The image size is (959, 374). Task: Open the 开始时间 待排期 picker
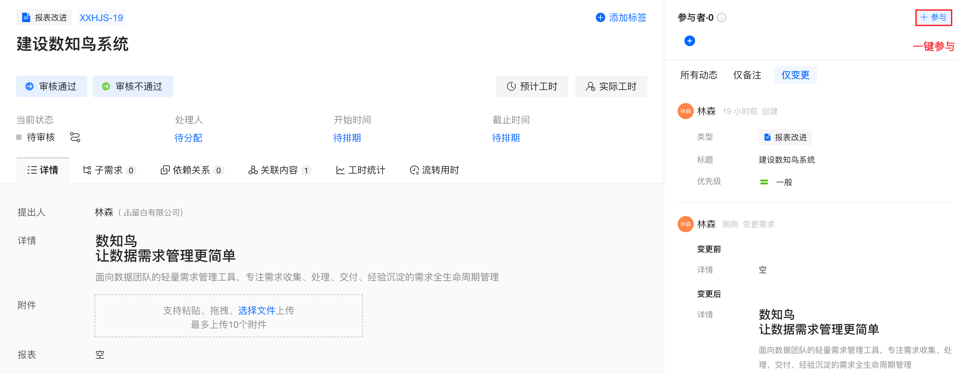pyautogui.click(x=347, y=138)
